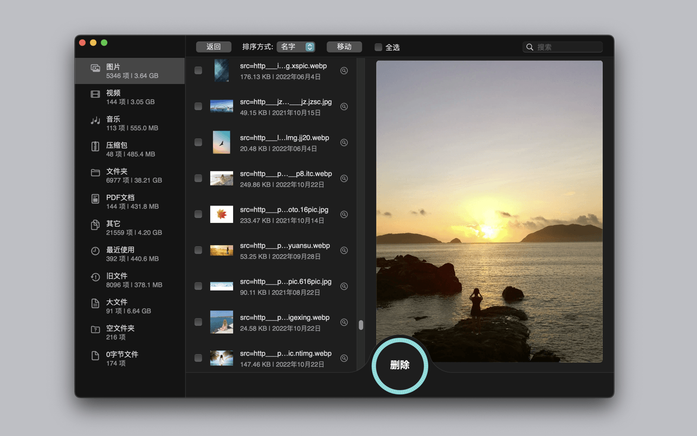
Task: Click the 音乐 music note icon
Action: tap(95, 120)
